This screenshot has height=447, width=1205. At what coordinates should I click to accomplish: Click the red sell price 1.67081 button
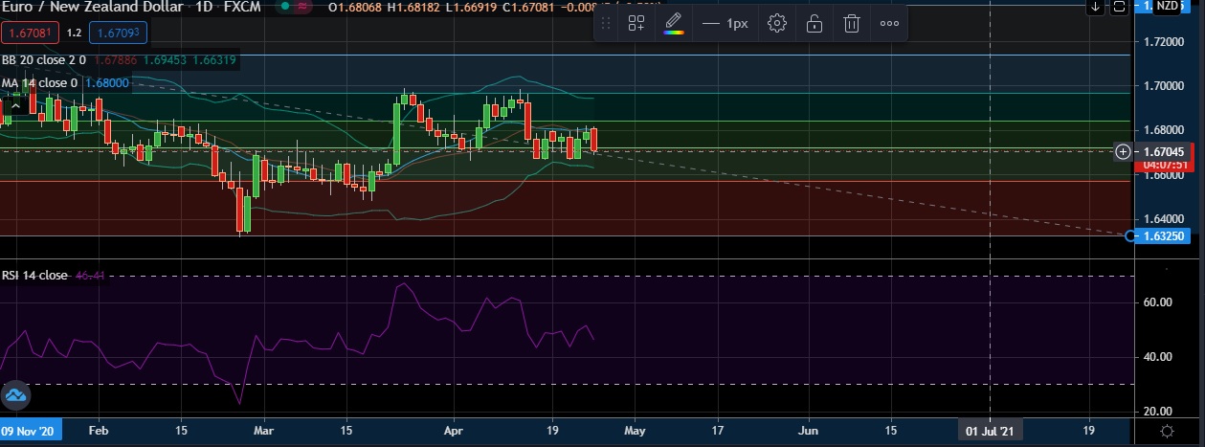click(x=29, y=34)
